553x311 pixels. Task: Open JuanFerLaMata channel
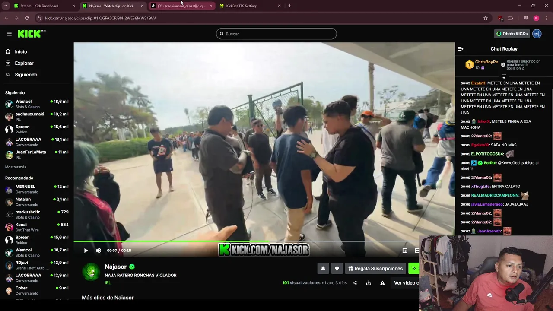point(37,154)
